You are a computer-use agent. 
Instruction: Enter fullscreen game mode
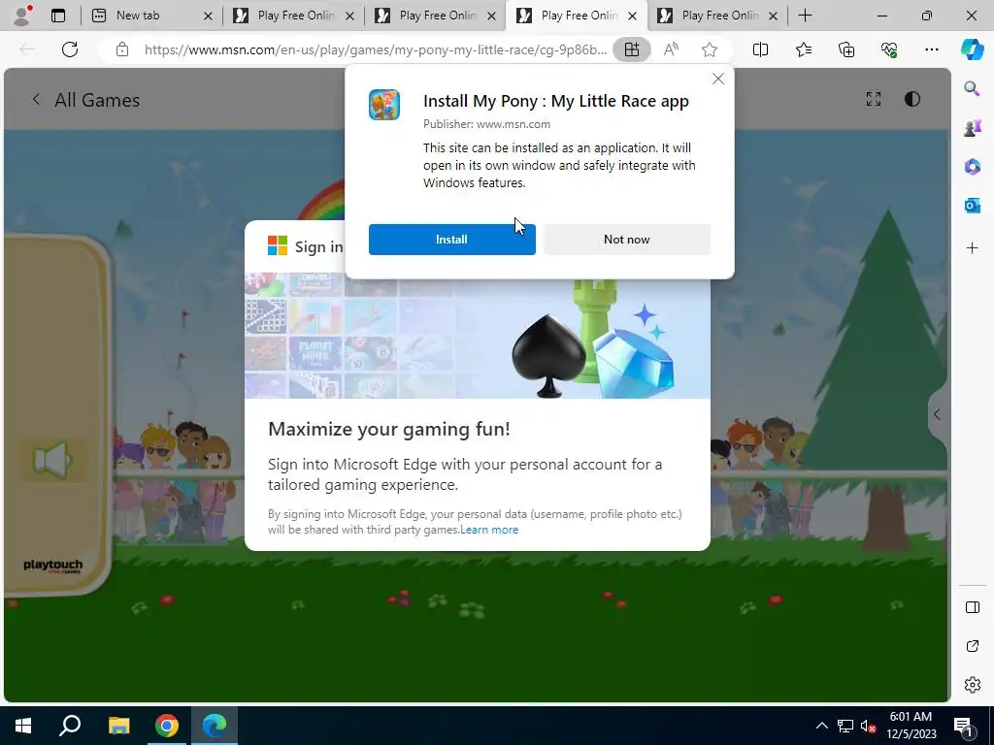coord(874,99)
